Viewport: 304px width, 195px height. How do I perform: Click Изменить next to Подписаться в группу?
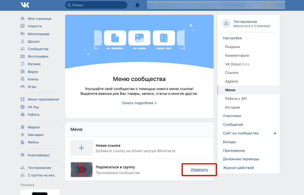point(200,169)
